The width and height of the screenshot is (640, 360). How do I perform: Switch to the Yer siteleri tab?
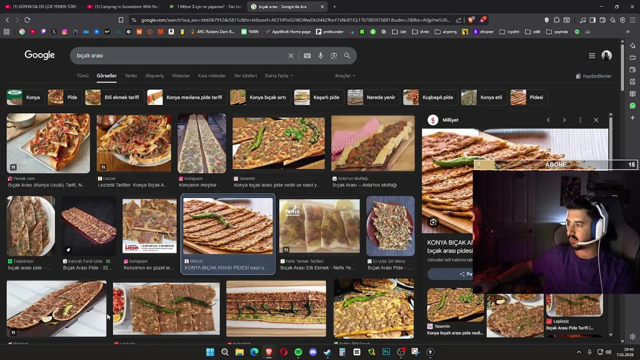pyautogui.click(x=245, y=76)
